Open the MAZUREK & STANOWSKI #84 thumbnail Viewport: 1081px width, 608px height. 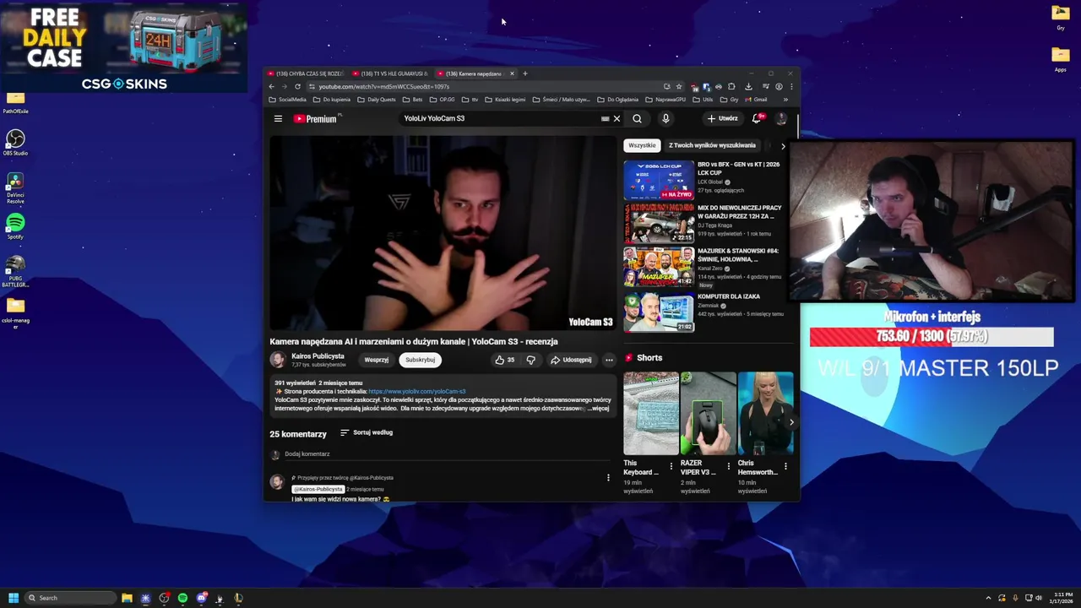(659, 266)
